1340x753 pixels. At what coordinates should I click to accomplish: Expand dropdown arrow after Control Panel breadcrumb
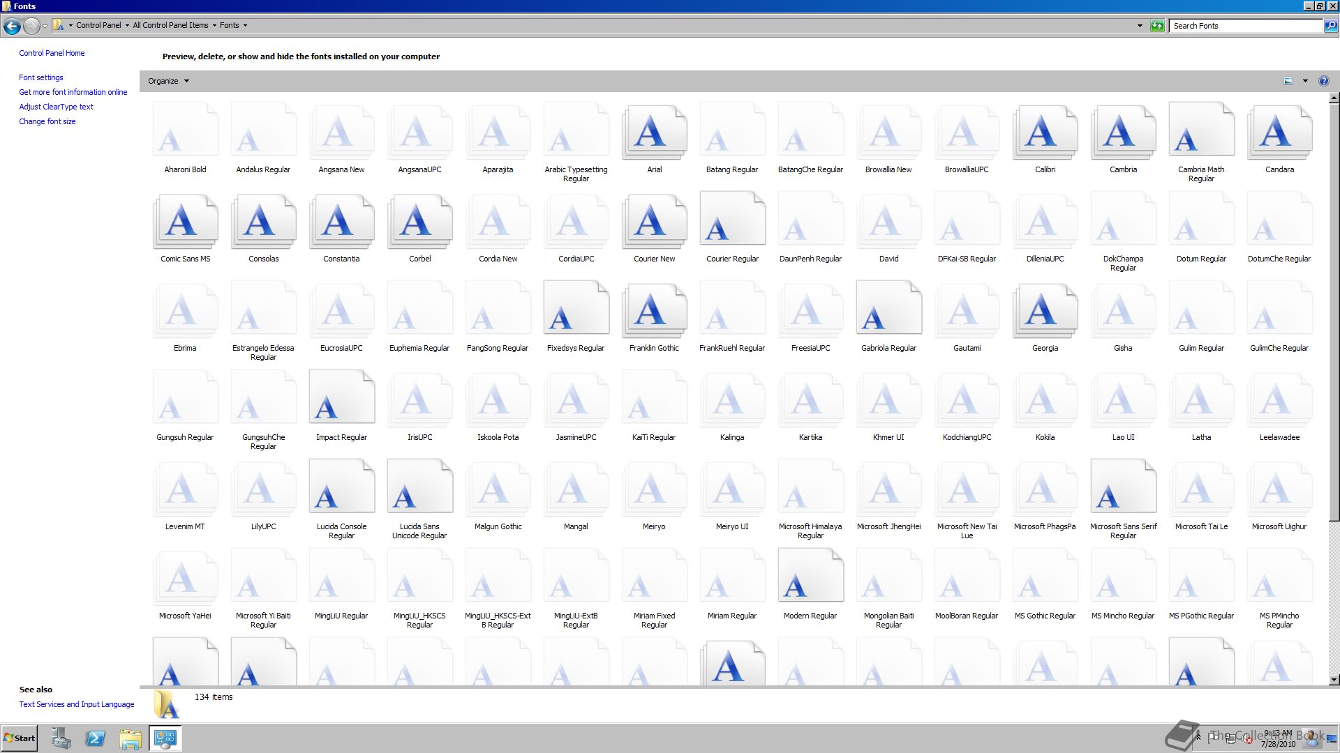pos(127,25)
